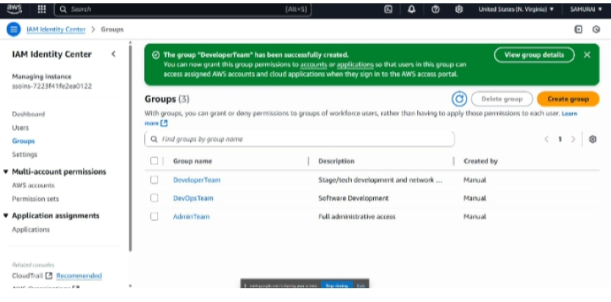Select the Software Development description cell
Screen dimensions: 611x302
pos(353,198)
